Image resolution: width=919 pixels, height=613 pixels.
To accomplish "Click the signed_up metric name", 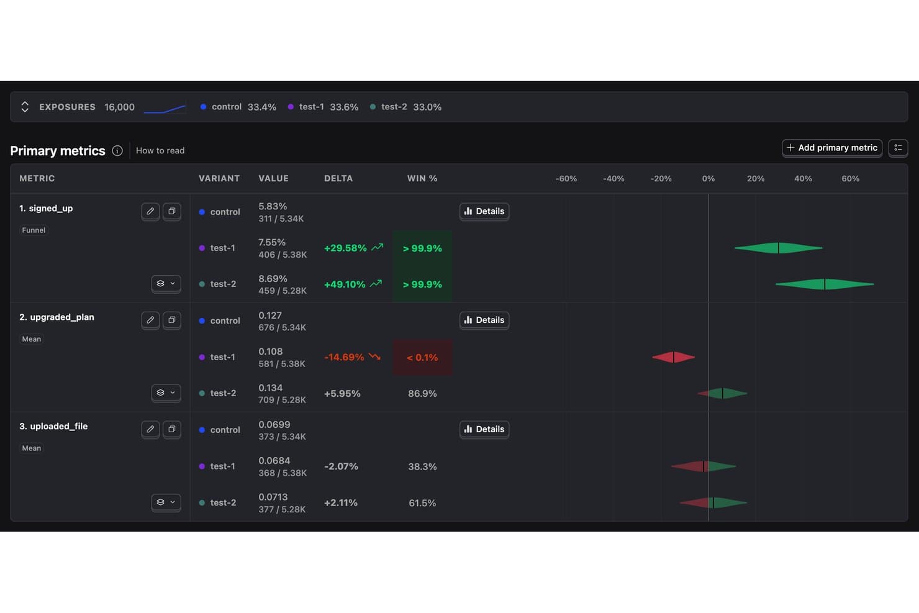I will tap(46, 208).
